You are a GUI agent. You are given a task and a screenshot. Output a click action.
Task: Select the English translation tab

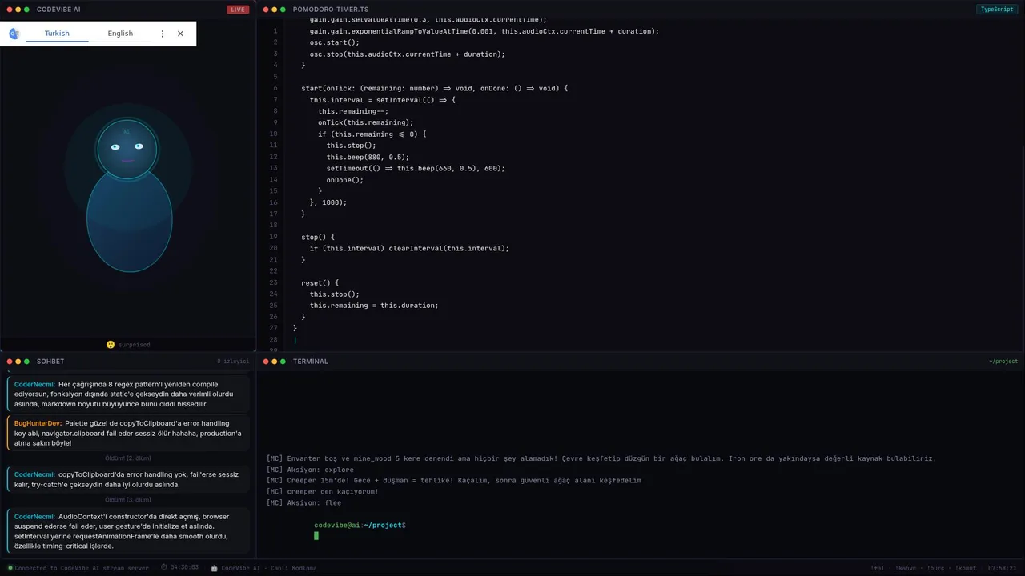[x=120, y=34]
